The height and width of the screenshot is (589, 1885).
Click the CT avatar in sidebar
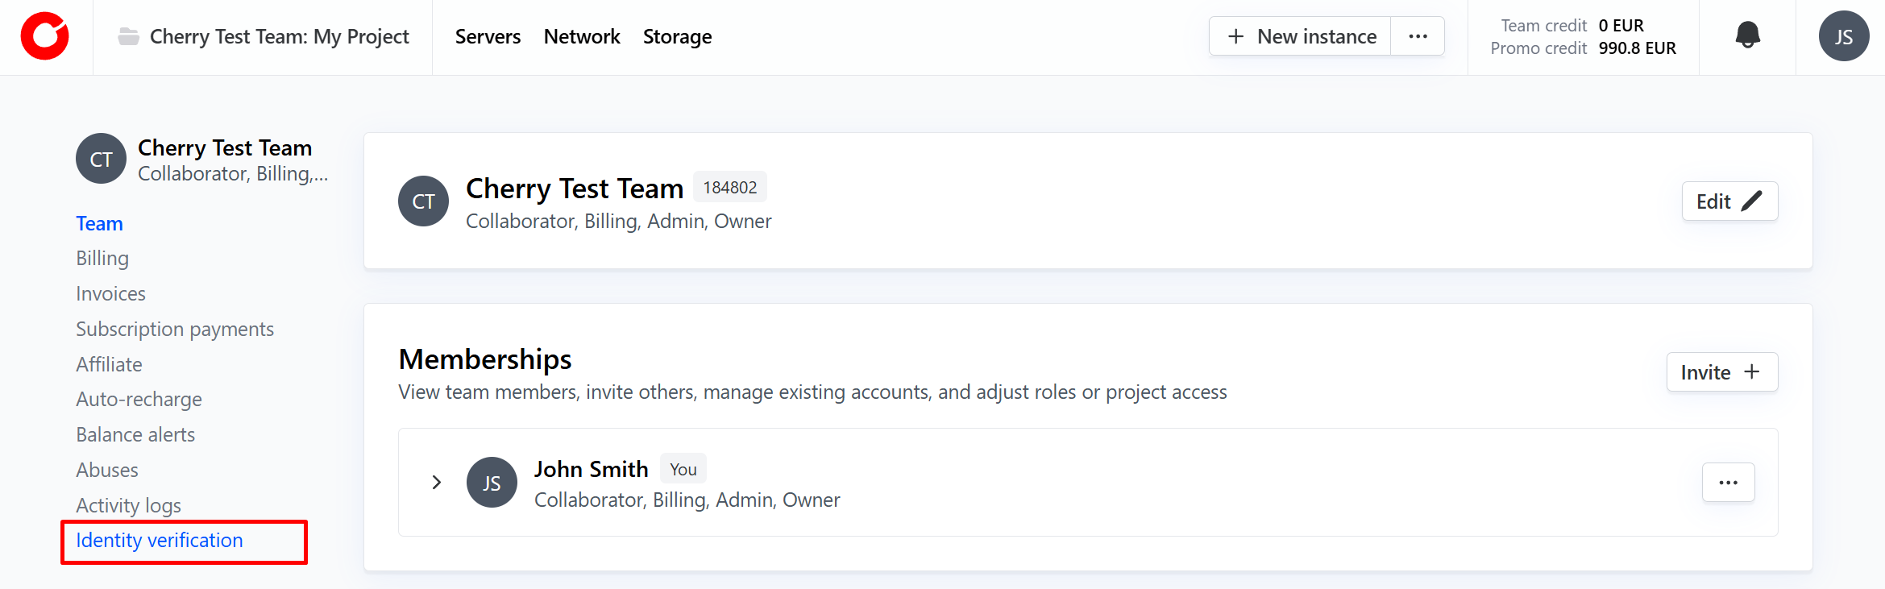(x=101, y=159)
